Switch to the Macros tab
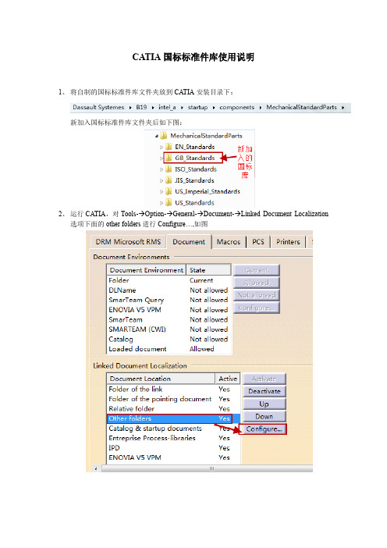The image size is (387, 548). 229,242
